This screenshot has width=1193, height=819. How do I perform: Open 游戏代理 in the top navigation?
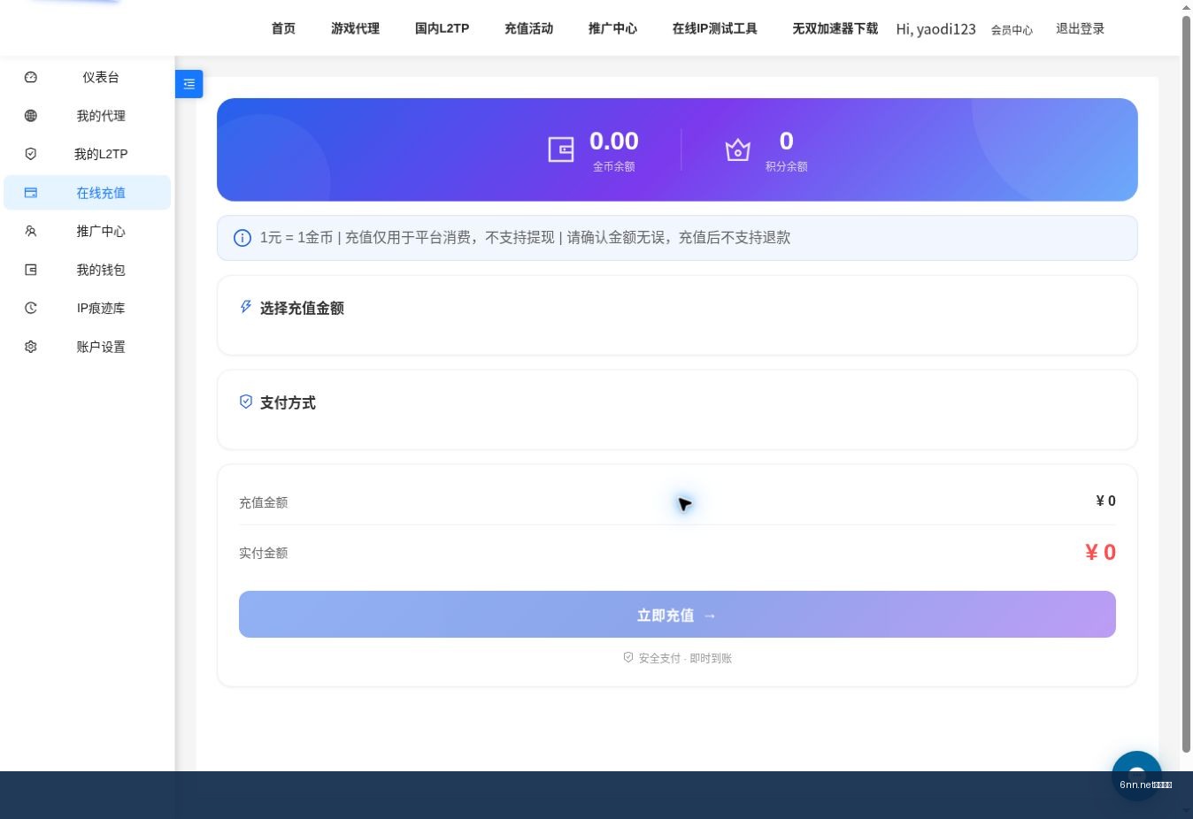[356, 28]
